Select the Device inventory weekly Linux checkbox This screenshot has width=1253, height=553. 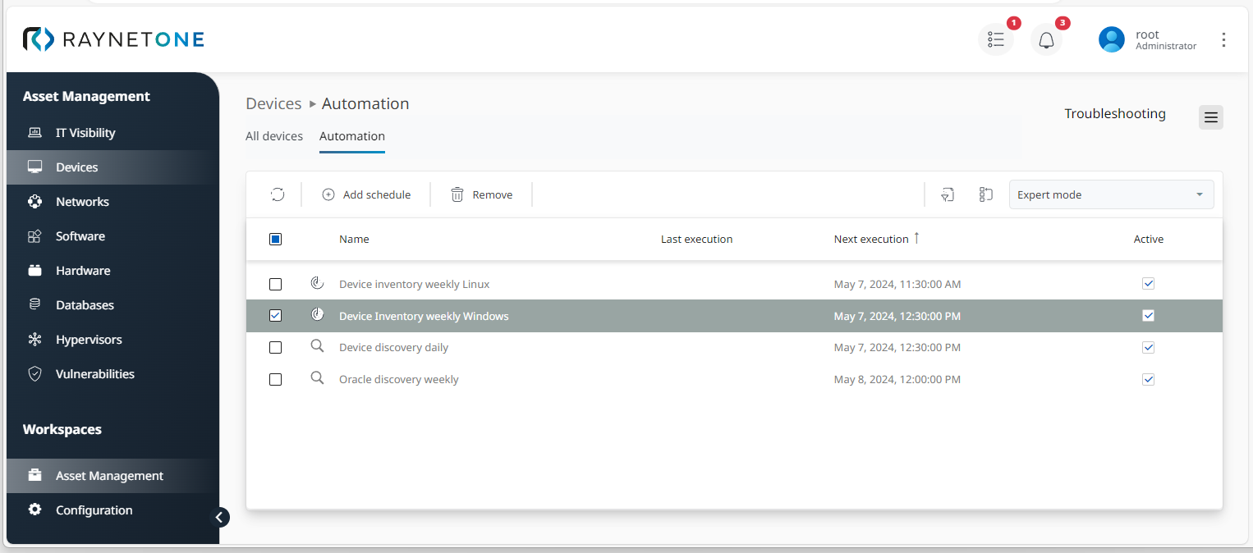(x=276, y=285)
